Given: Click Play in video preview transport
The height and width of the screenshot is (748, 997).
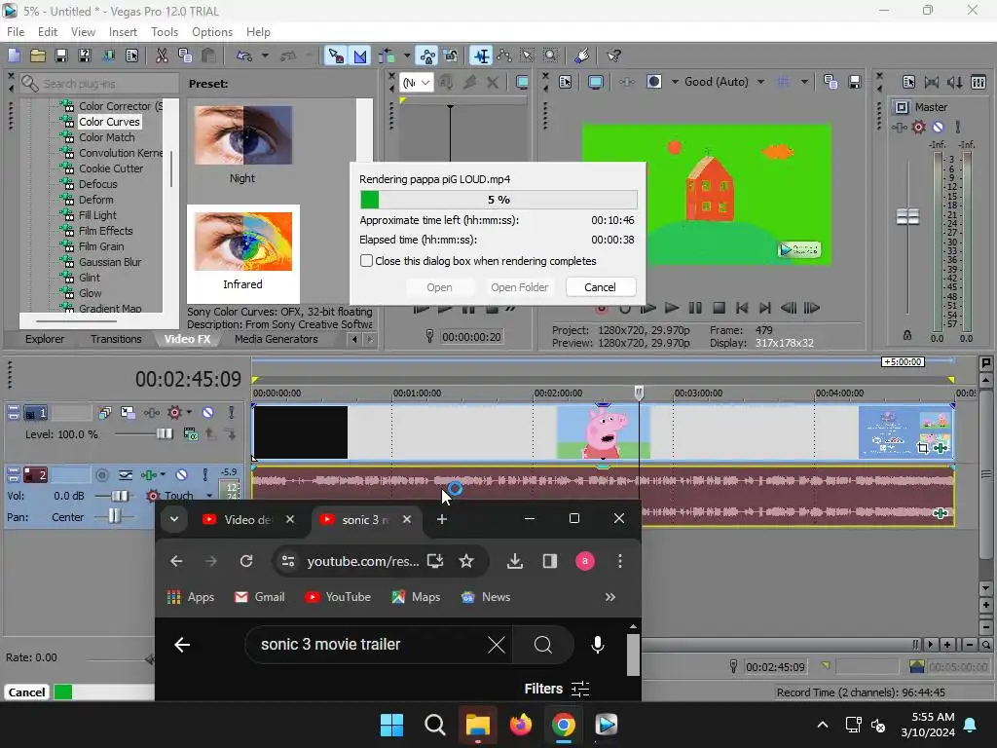Looking at the screenshot, I should [x=672, y=308].
